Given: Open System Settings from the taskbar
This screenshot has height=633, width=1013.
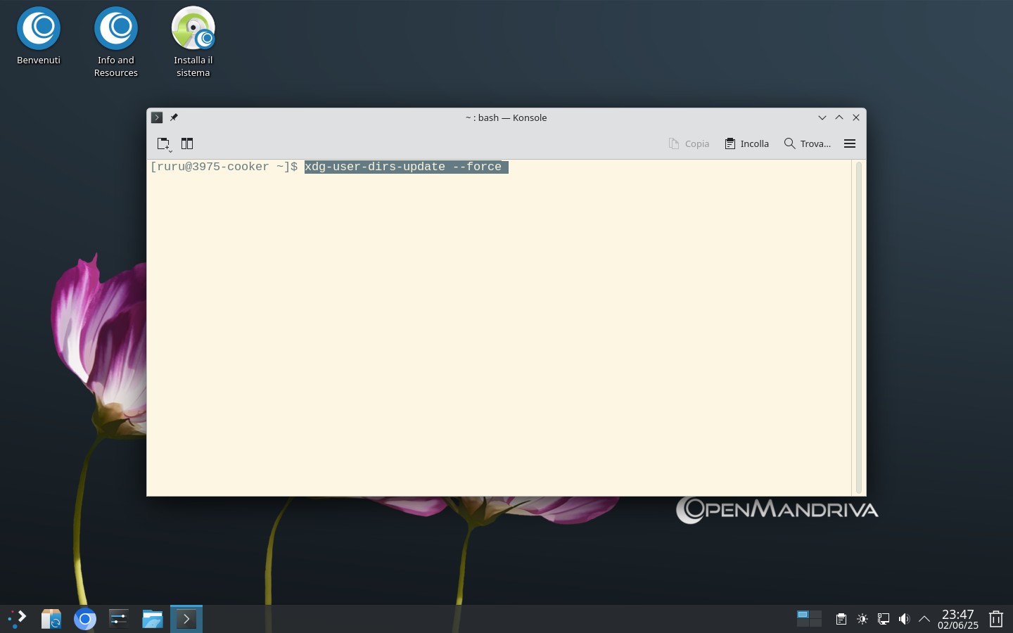Looking at the screenshot, I should (119, 619).
